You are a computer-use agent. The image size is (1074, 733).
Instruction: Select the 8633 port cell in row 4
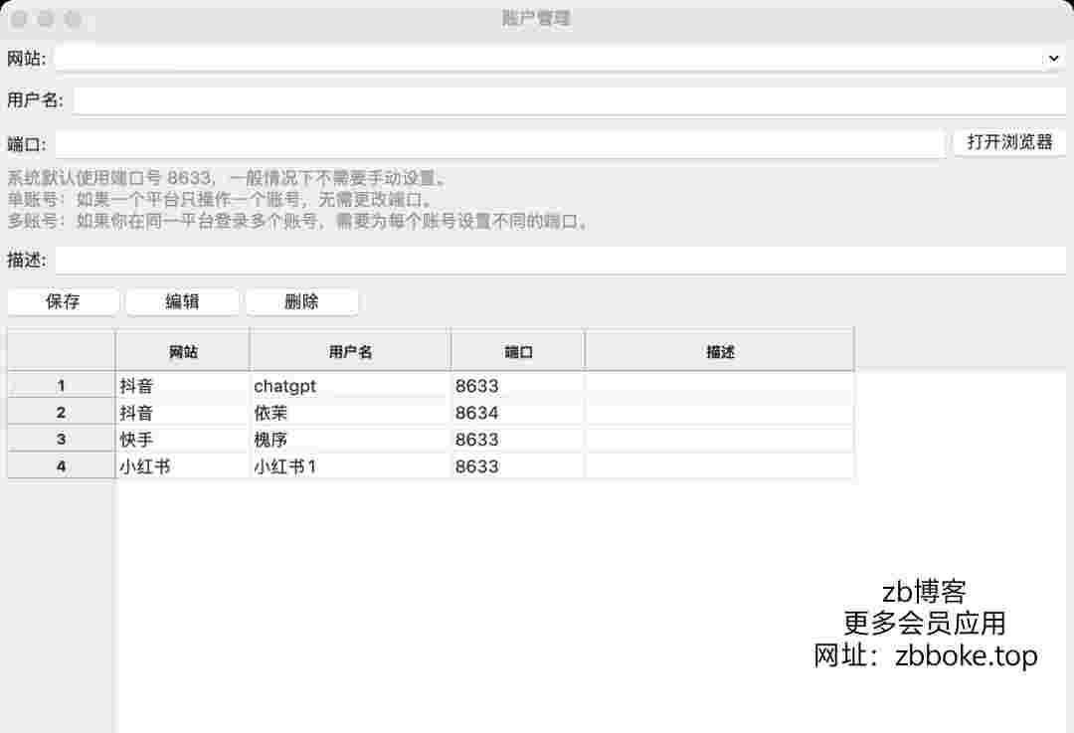coord(518,466)
